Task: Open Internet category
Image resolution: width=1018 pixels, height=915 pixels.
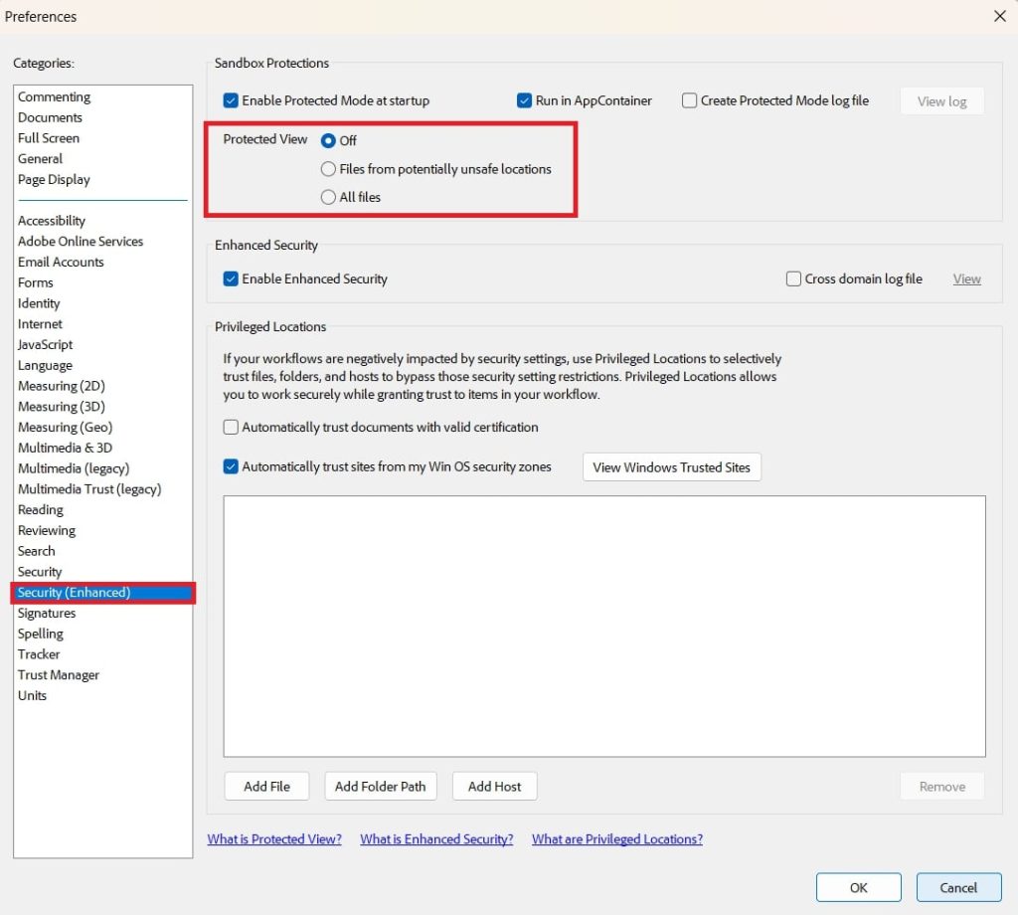Action: click(x=40, y=324)
